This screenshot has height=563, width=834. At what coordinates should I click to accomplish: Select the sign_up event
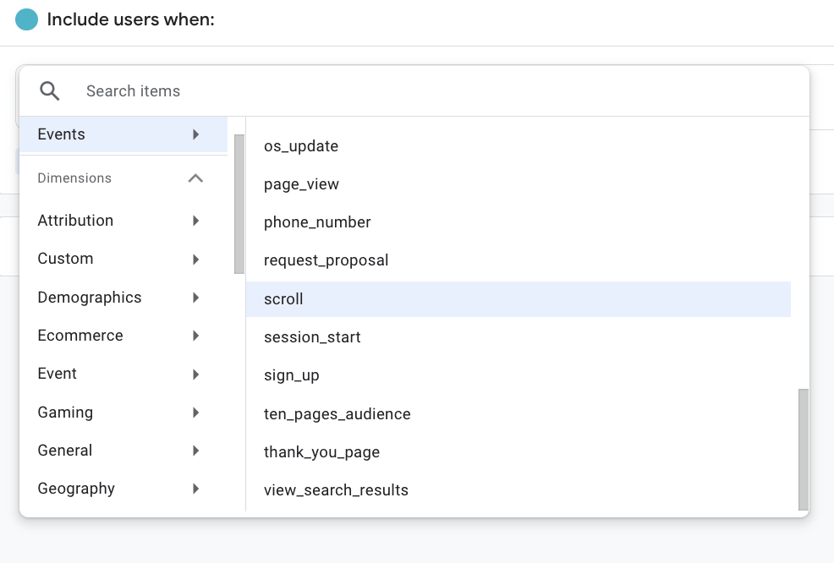pyautogui.click(x=519, y=376)
